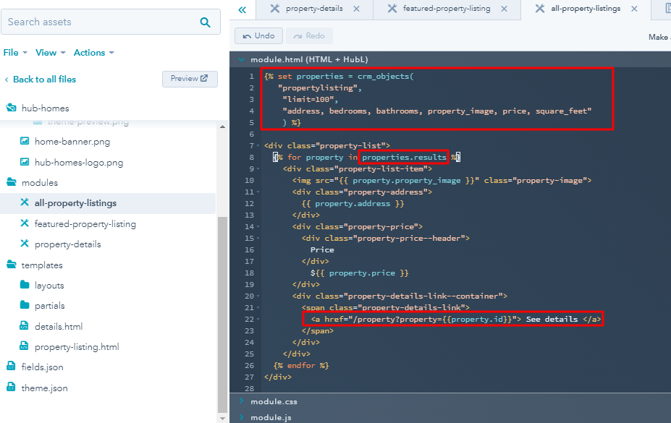Switch to the property-details tab
This screenshot has height=423, width=671.
click(313, 9)
